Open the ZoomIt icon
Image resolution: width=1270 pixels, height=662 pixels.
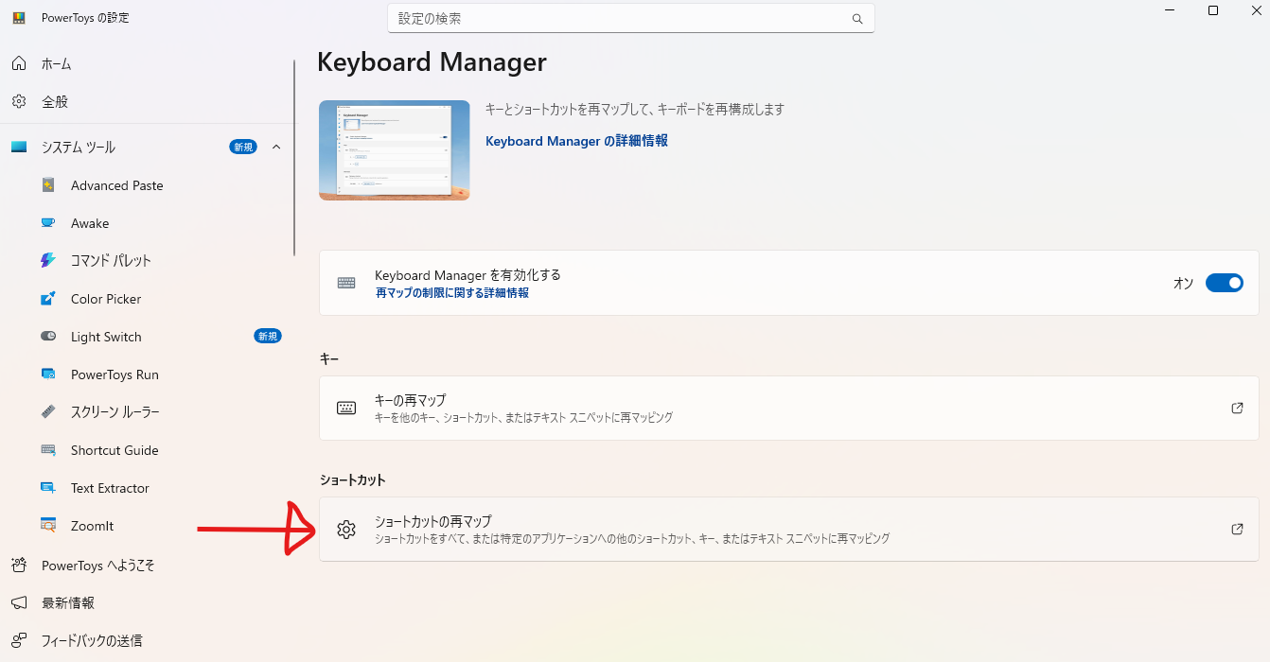48,526
